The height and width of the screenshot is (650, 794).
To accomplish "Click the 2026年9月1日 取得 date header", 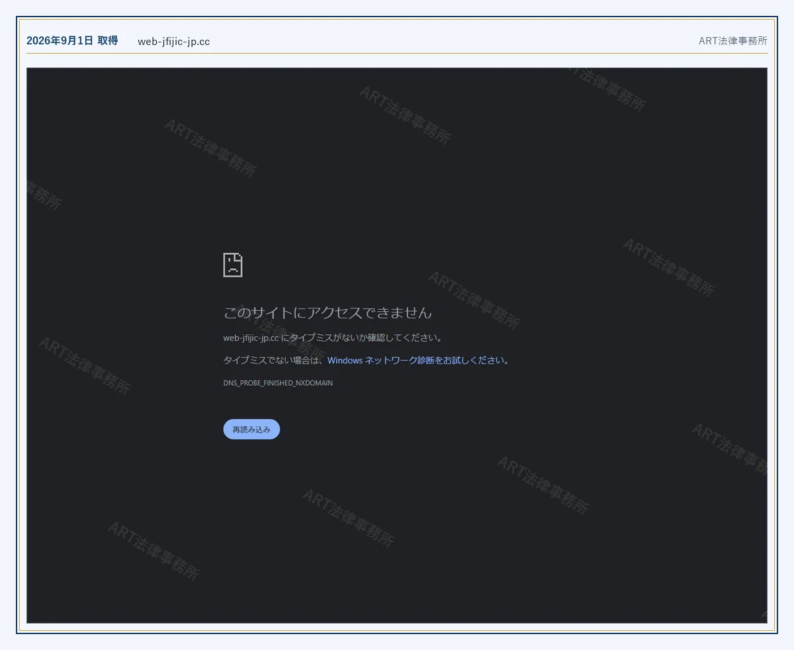I will [x=72, y=40].
